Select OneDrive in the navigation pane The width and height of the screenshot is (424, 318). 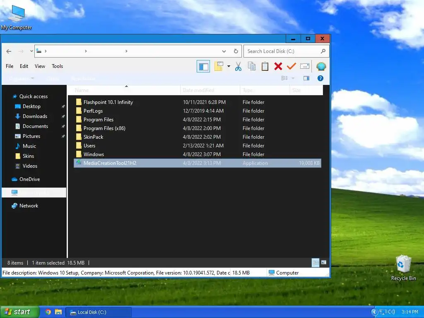coord(29,179)
